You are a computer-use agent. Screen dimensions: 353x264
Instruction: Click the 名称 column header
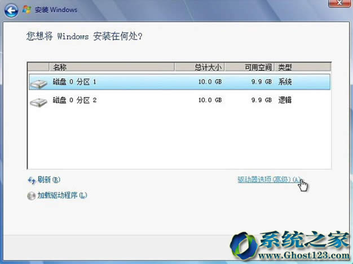[60, 67]
